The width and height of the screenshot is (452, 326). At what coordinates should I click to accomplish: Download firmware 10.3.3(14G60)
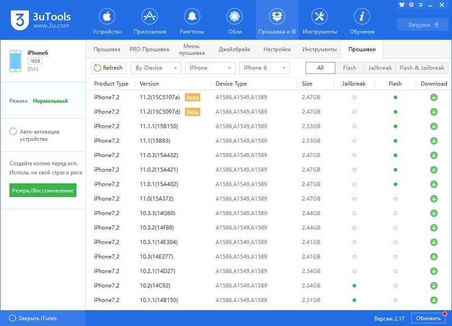pyautogui.click(x=434, y=213)
